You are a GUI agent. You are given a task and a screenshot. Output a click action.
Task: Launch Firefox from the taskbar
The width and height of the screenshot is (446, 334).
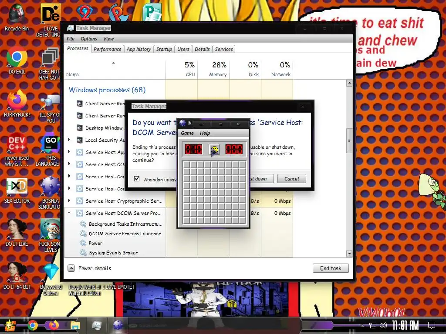pos(54,325)
